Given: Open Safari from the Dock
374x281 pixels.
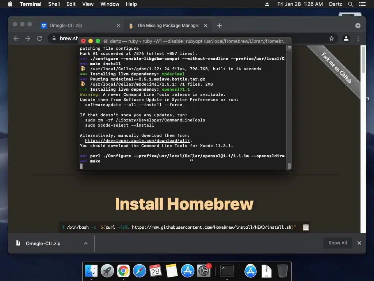Looking at the screenshot, I should coord(140,271).
